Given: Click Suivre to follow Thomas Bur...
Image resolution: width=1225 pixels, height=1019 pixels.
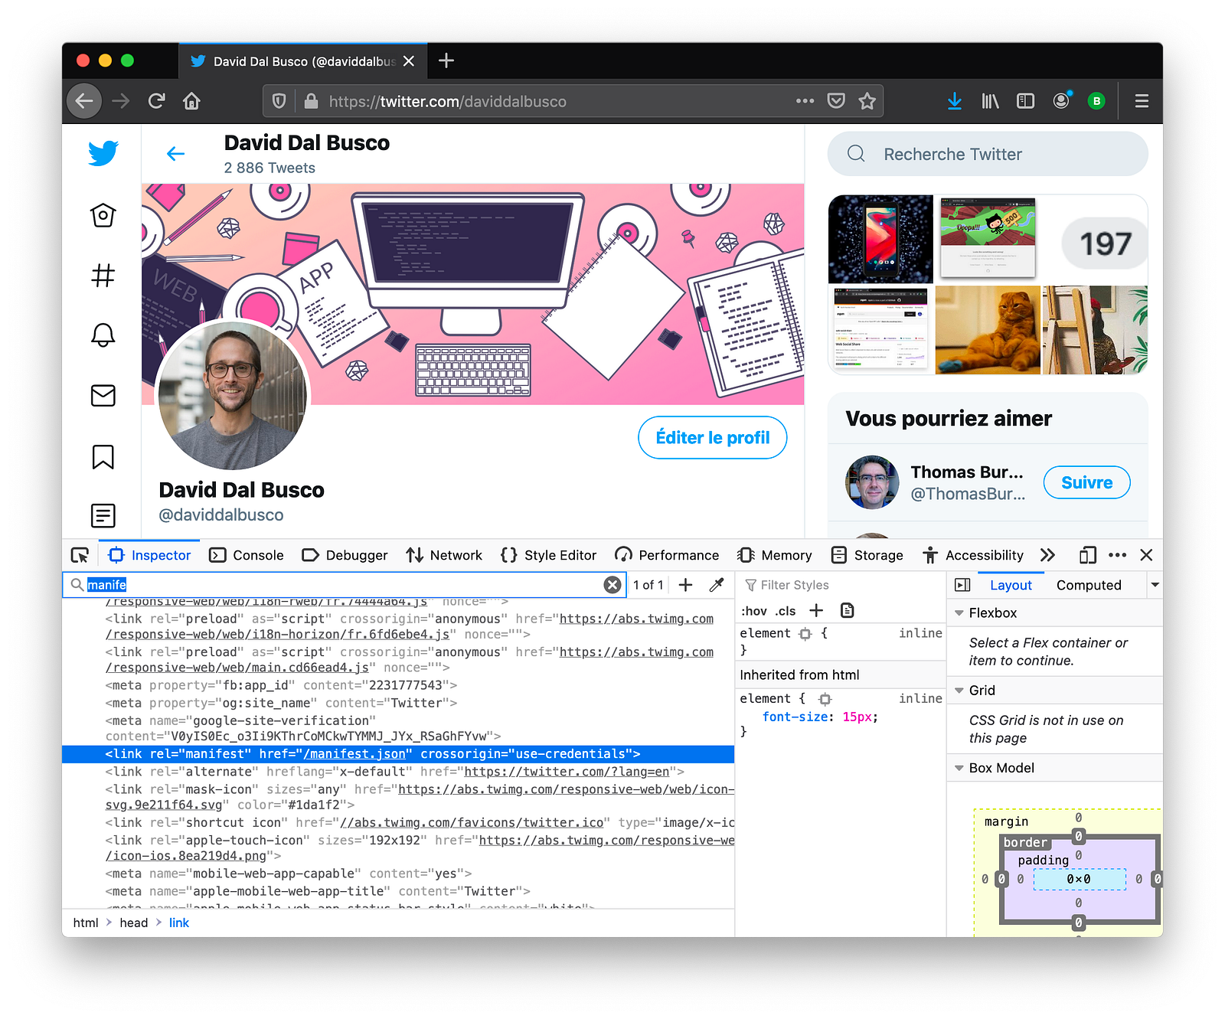Looking at the screenshot, I should (x=1086, y=482).
